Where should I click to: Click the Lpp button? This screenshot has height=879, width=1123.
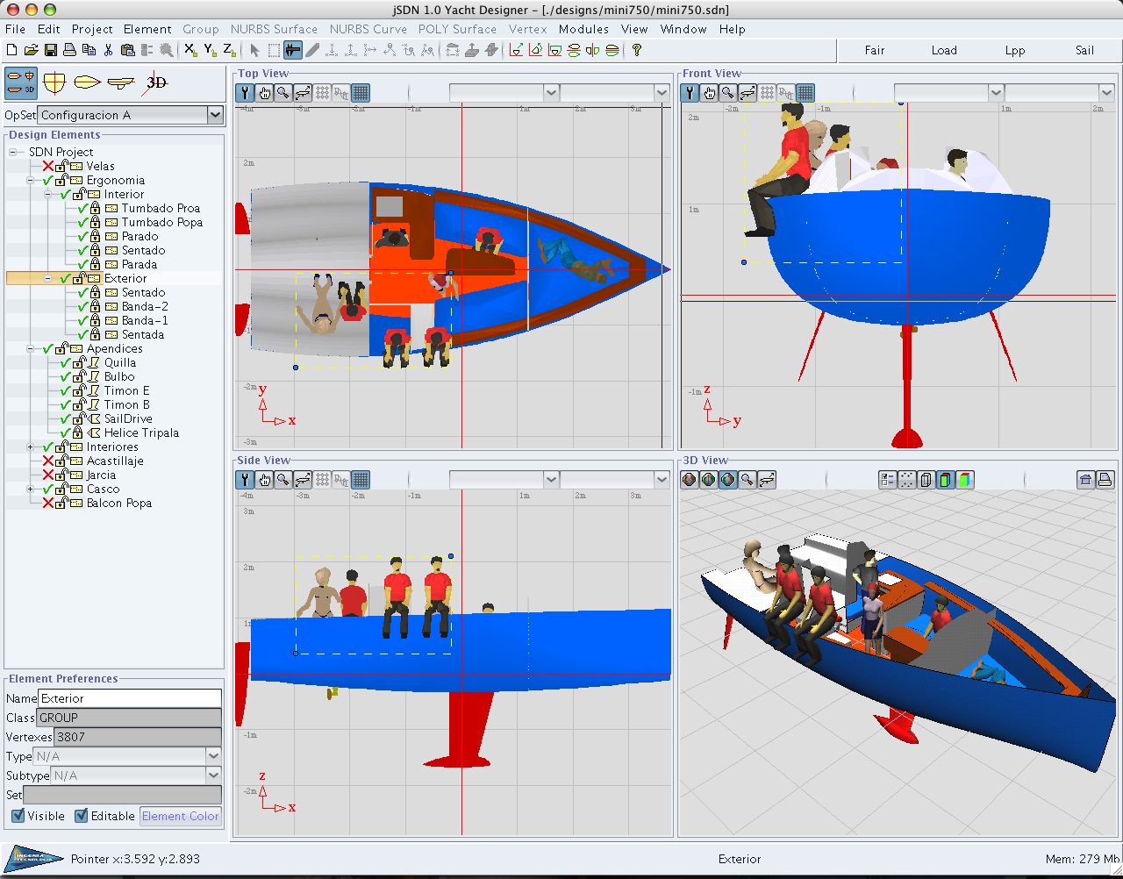(x=1015, y=50)
